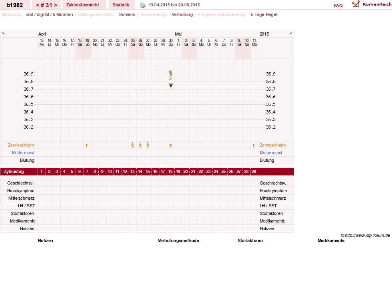Click cycle day 1 in the Zyklustag row
This screenshot has width=392, height=296.
point(42,171)
